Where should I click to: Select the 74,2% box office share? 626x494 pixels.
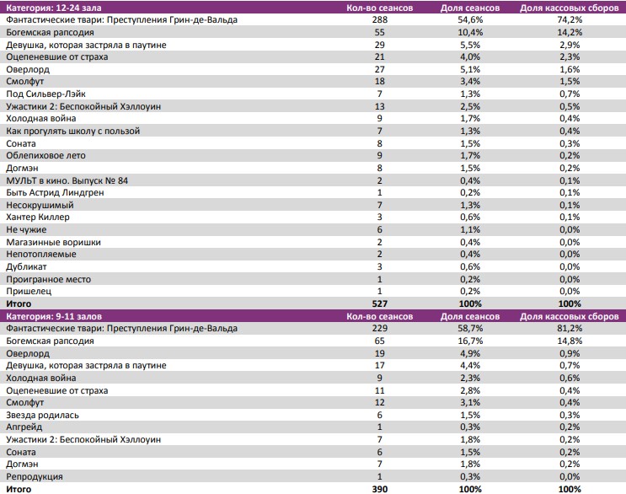570,19
